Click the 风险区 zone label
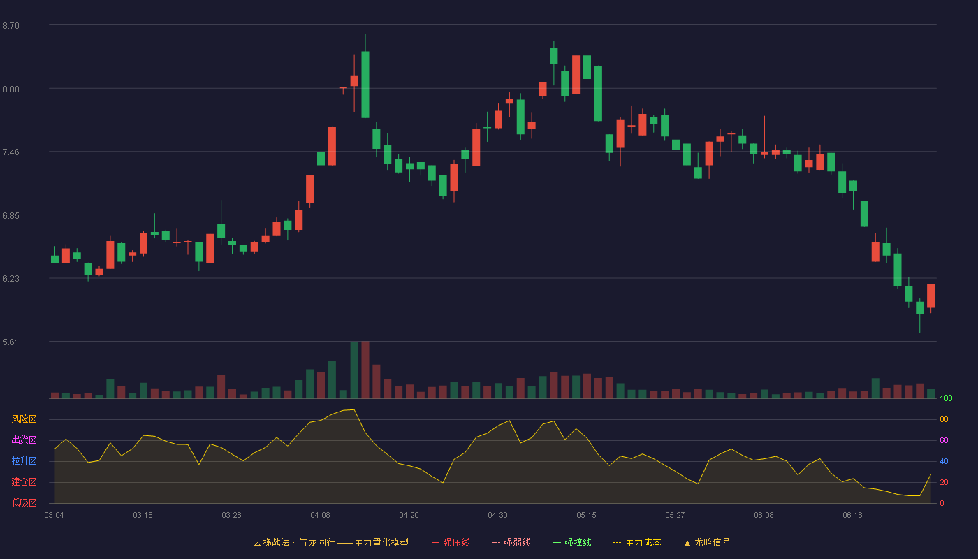Image resolution: width=978 pixels, height=559 pixels. point(24,419)
